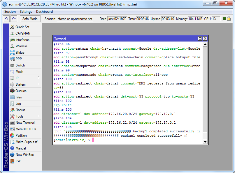Click the Time value field

(x=143, y=19)
